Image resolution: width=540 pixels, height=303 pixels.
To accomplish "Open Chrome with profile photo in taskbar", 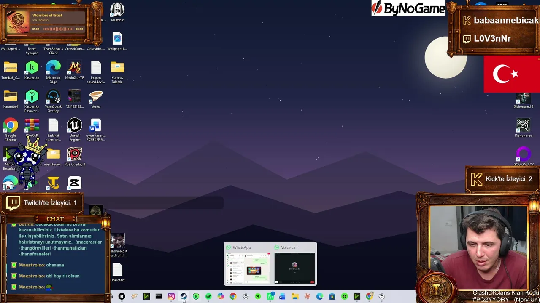I will 370,297.
